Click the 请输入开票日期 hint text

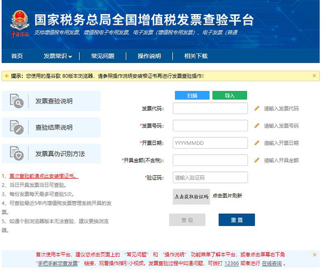281,143
